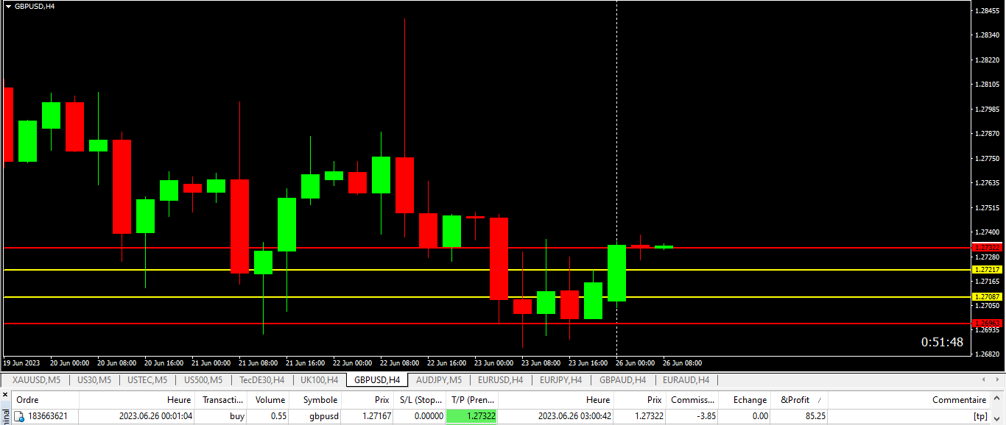Click the 19 Jun 2023 time label

click(x=21, y=362)
